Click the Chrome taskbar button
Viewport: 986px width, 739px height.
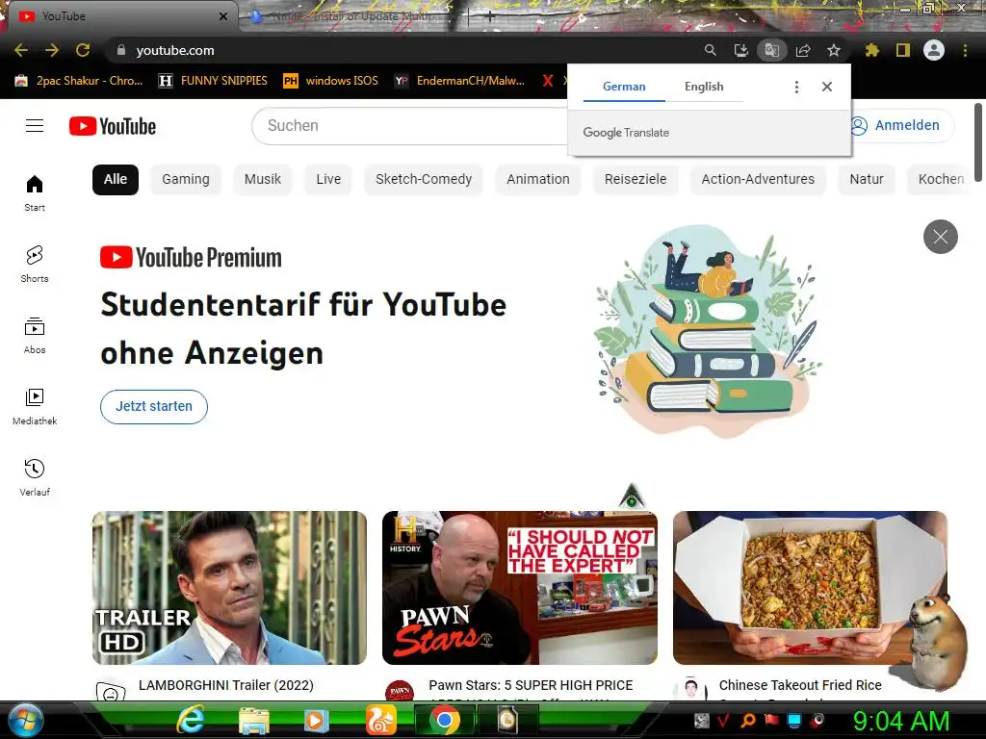click(445, 721)
